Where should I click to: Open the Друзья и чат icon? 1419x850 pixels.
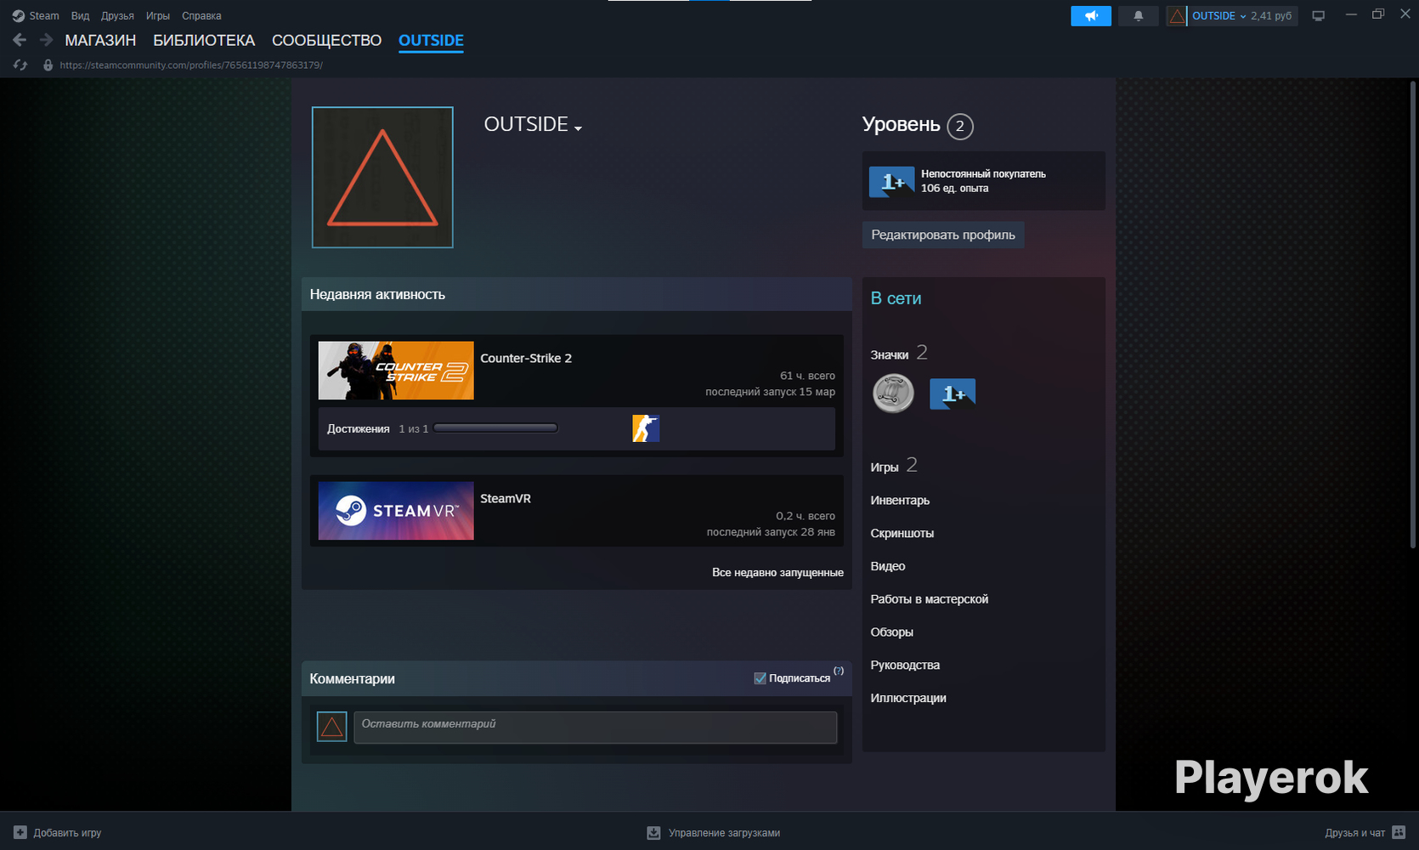pyautogui.click(x=1399, y=833)
